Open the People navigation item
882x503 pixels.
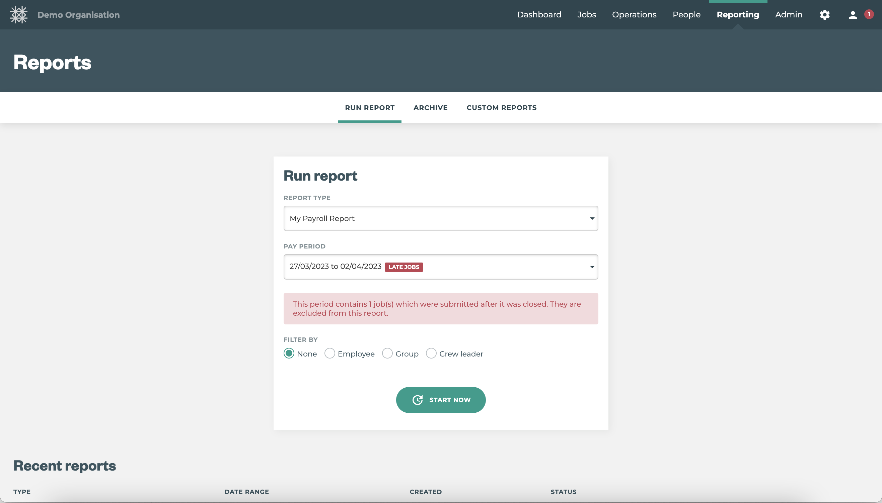[x=686, y=15]
